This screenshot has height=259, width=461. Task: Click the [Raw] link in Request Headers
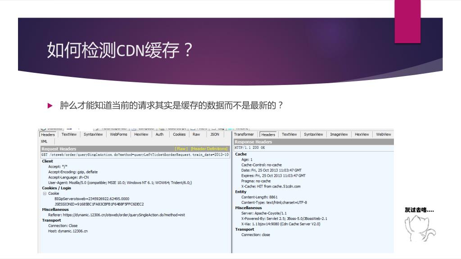181,148
